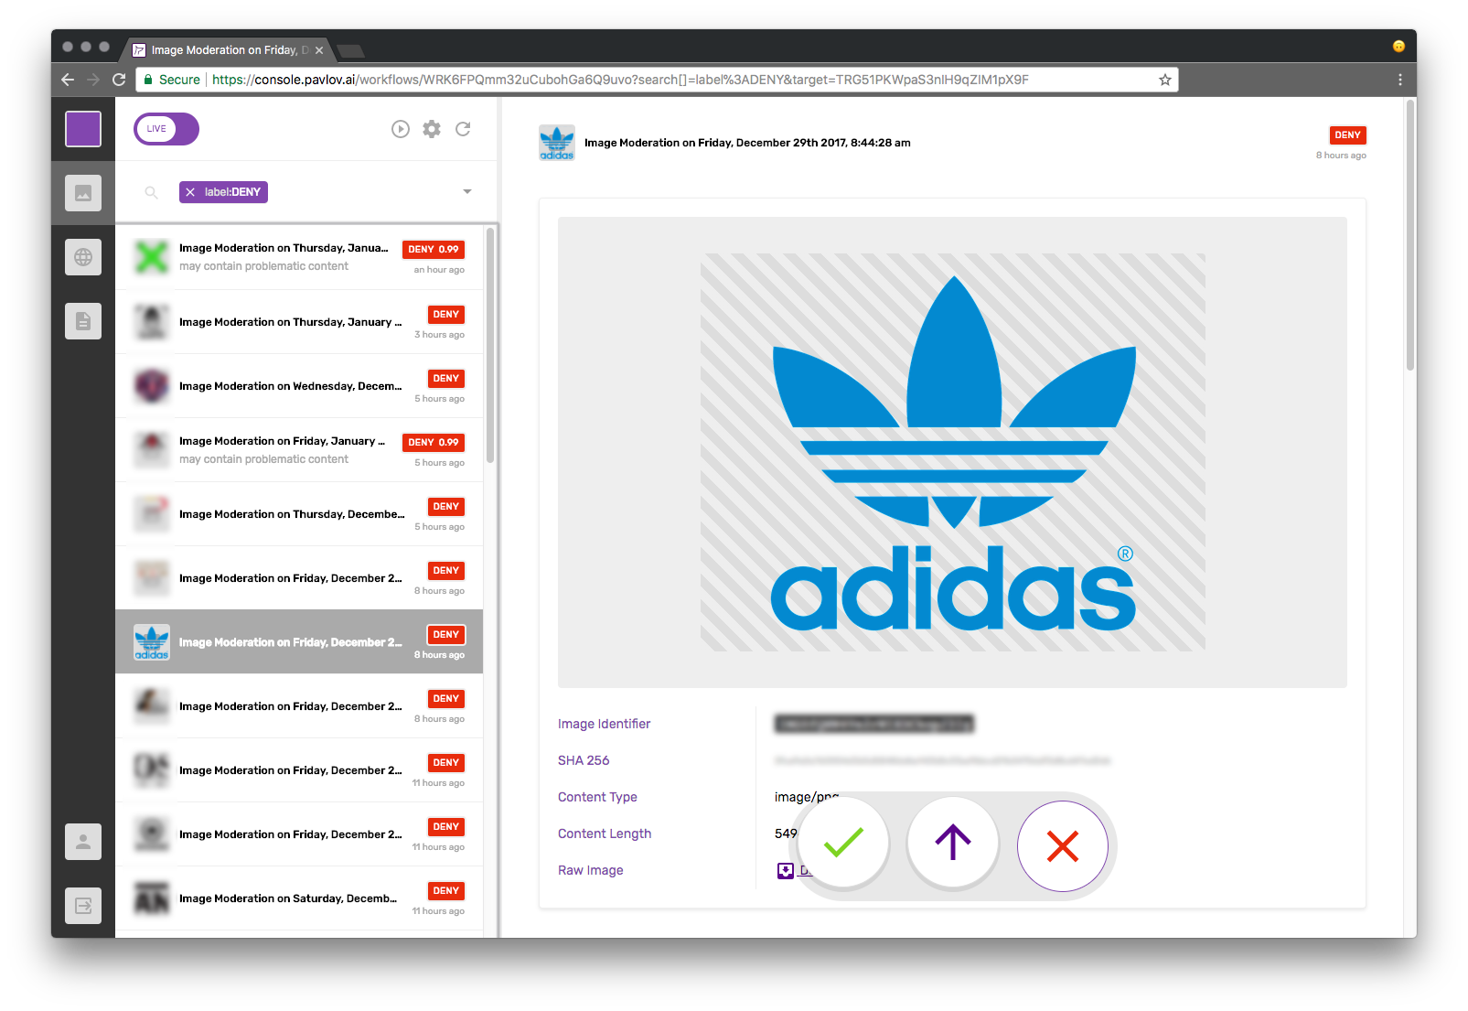Click the Content Length label
The width and height of the screenshot is (1468, 1011).
pyautogui.click(x=605, y=834)
